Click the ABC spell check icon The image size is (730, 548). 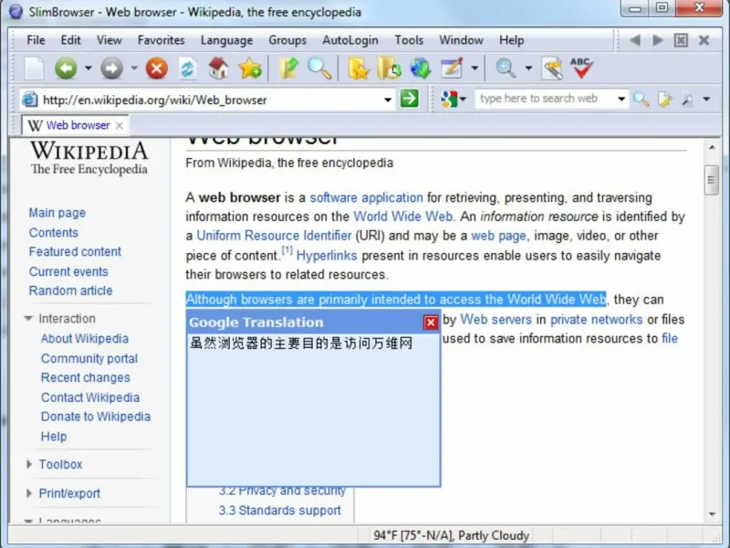581,68
